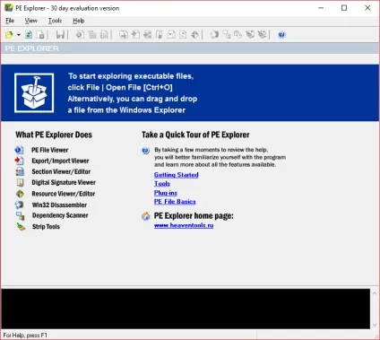
Task: Click the Strip Tools list icon
Action: click(21, 227)
